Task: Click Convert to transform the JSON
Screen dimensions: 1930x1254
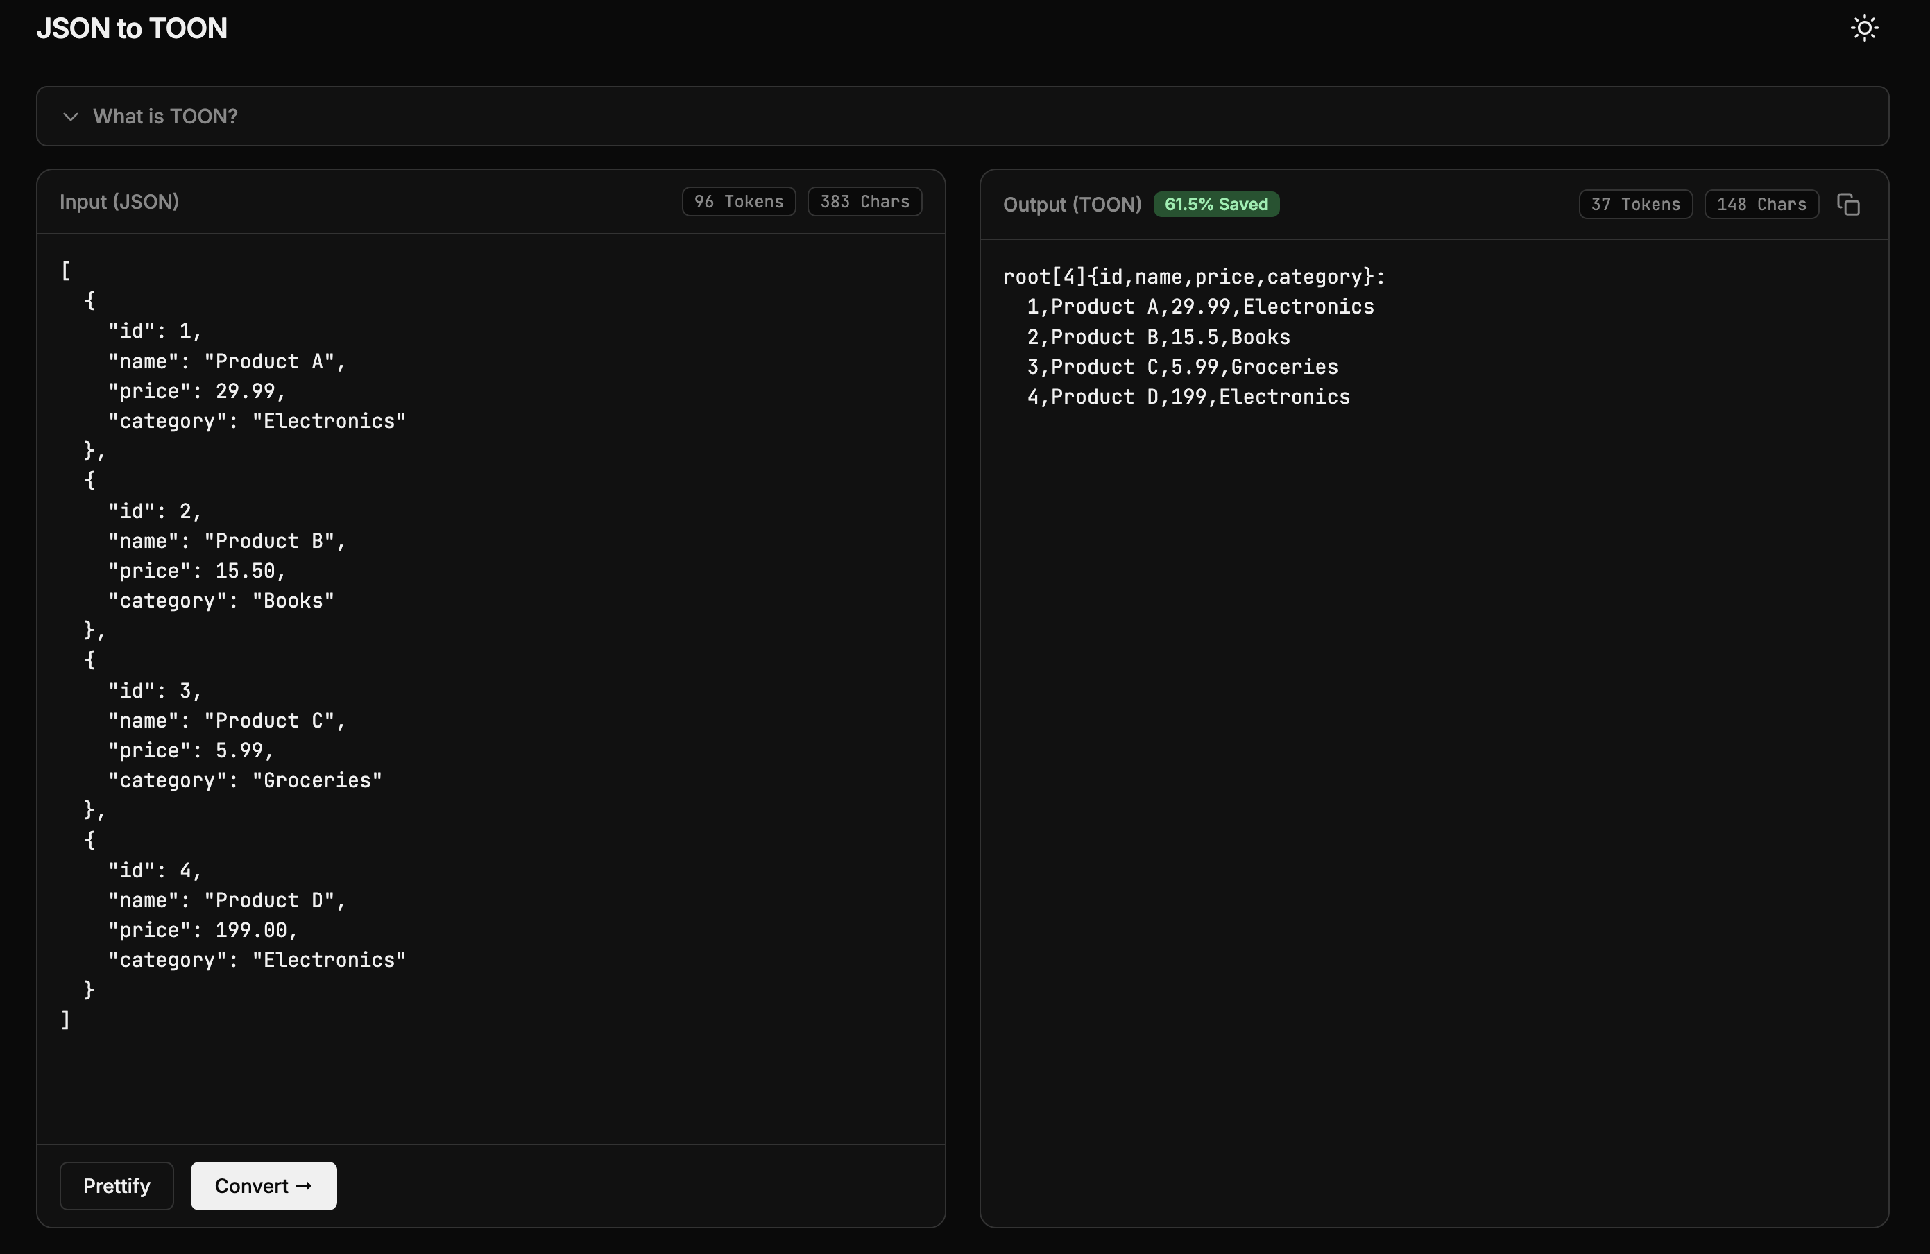Action: tap(263, 1185)
